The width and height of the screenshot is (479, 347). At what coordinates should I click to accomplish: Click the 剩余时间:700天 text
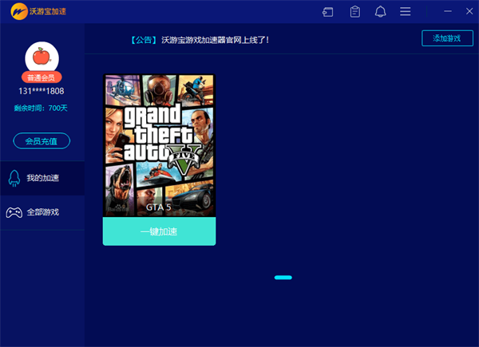(41, 108)
